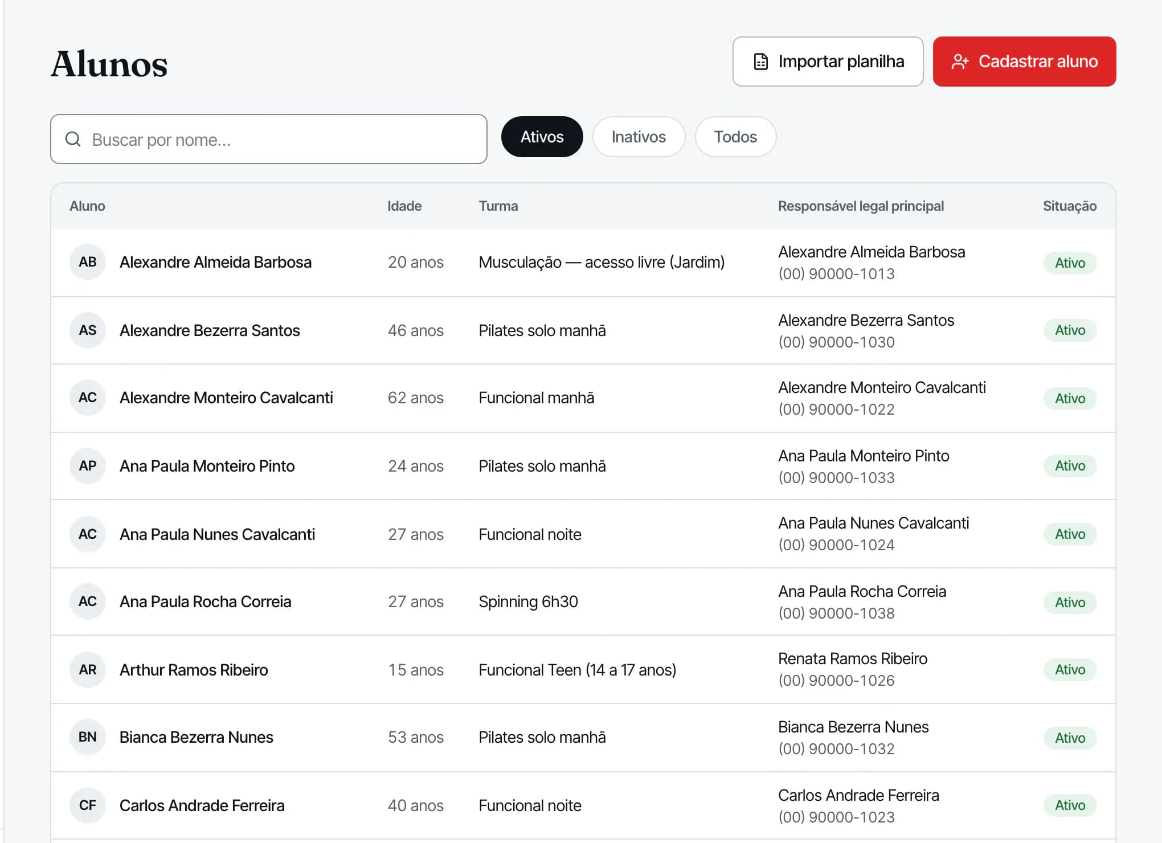Image resolution: width=1162 pixels, height=843 pixels.
Task: Click phone number (00) 90000-1032
Action: coord(836,749)
